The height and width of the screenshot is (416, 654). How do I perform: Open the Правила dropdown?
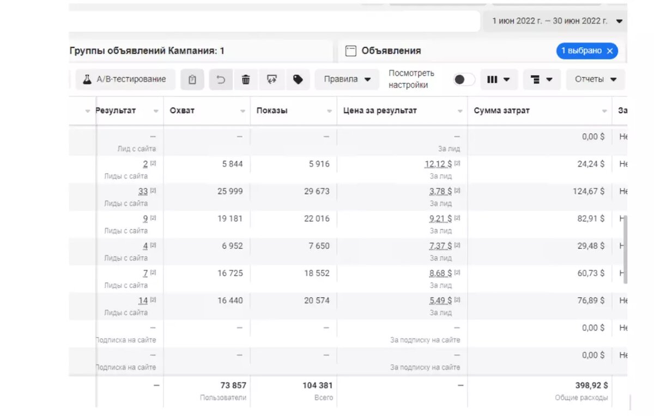pos(347,79)
